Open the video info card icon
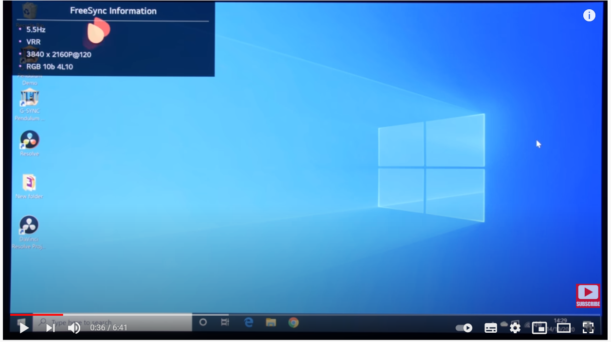The height and width of the screenshot is (342, 611). pyautogui.click(x=589, y=16)
